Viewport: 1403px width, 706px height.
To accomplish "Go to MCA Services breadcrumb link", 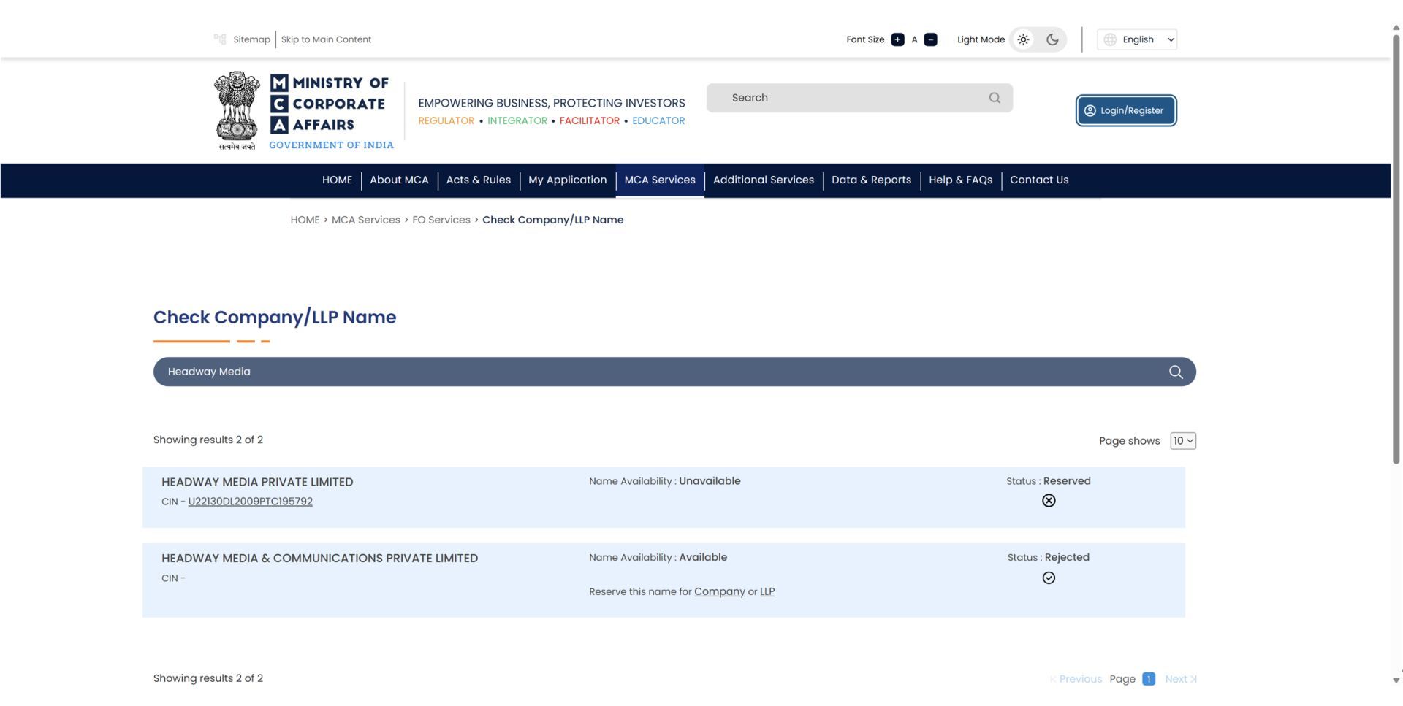I will 365,220.
